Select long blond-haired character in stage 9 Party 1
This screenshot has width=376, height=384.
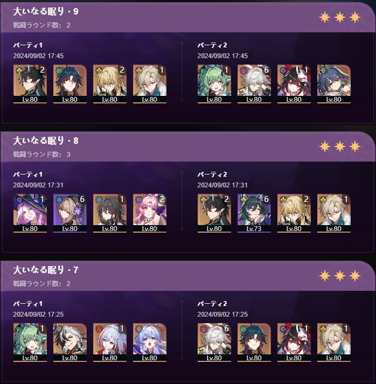110,84
